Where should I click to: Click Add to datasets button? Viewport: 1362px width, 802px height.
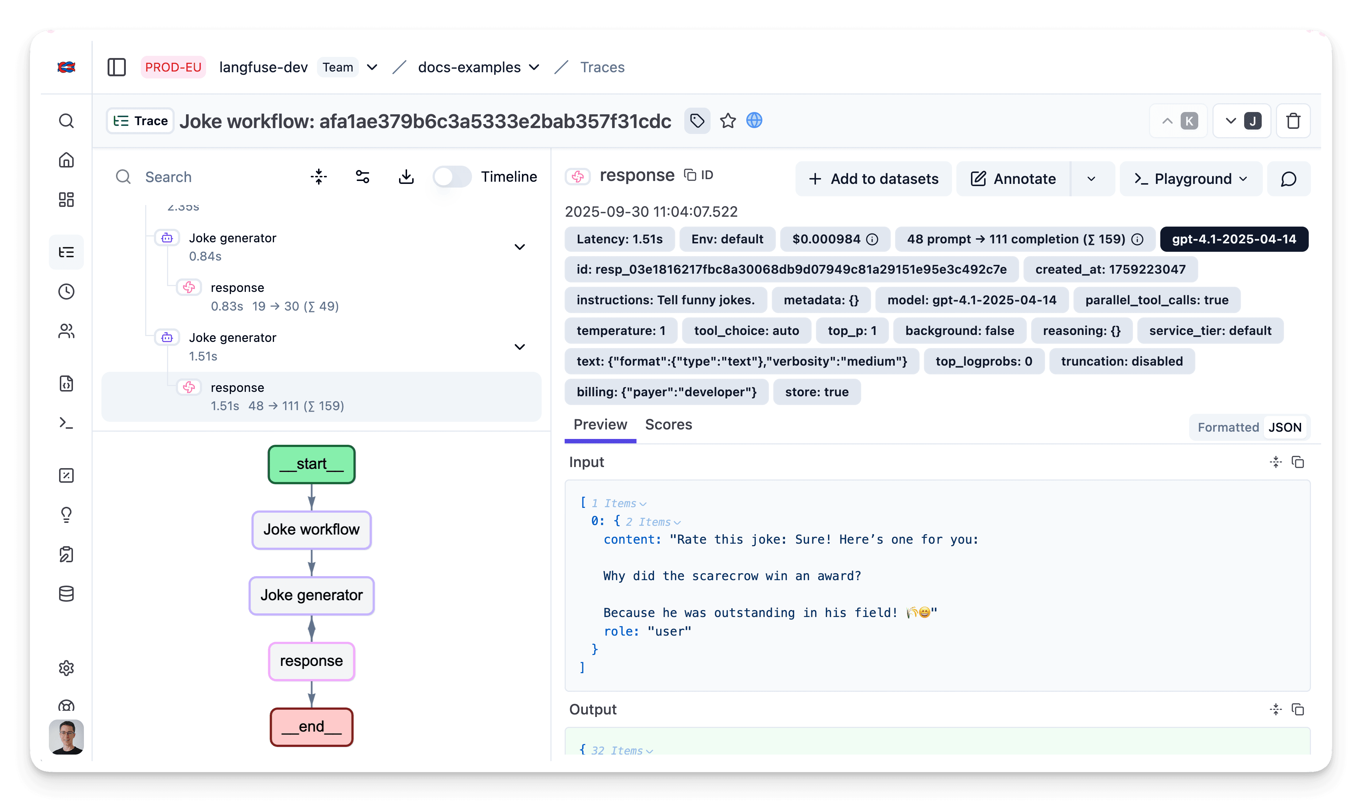click(873, 178)
